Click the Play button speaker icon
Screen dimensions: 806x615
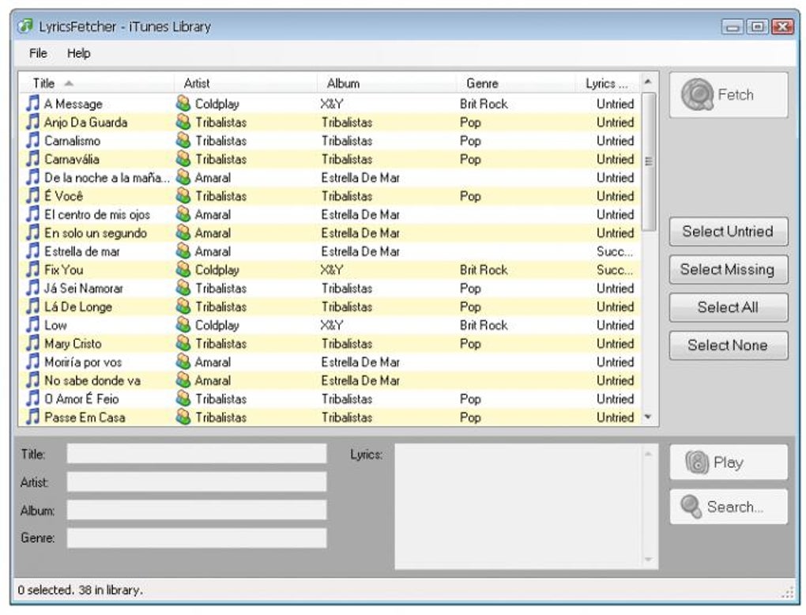698,462
